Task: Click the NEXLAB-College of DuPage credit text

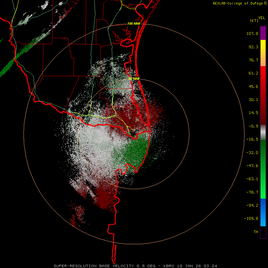Action: 238,3
